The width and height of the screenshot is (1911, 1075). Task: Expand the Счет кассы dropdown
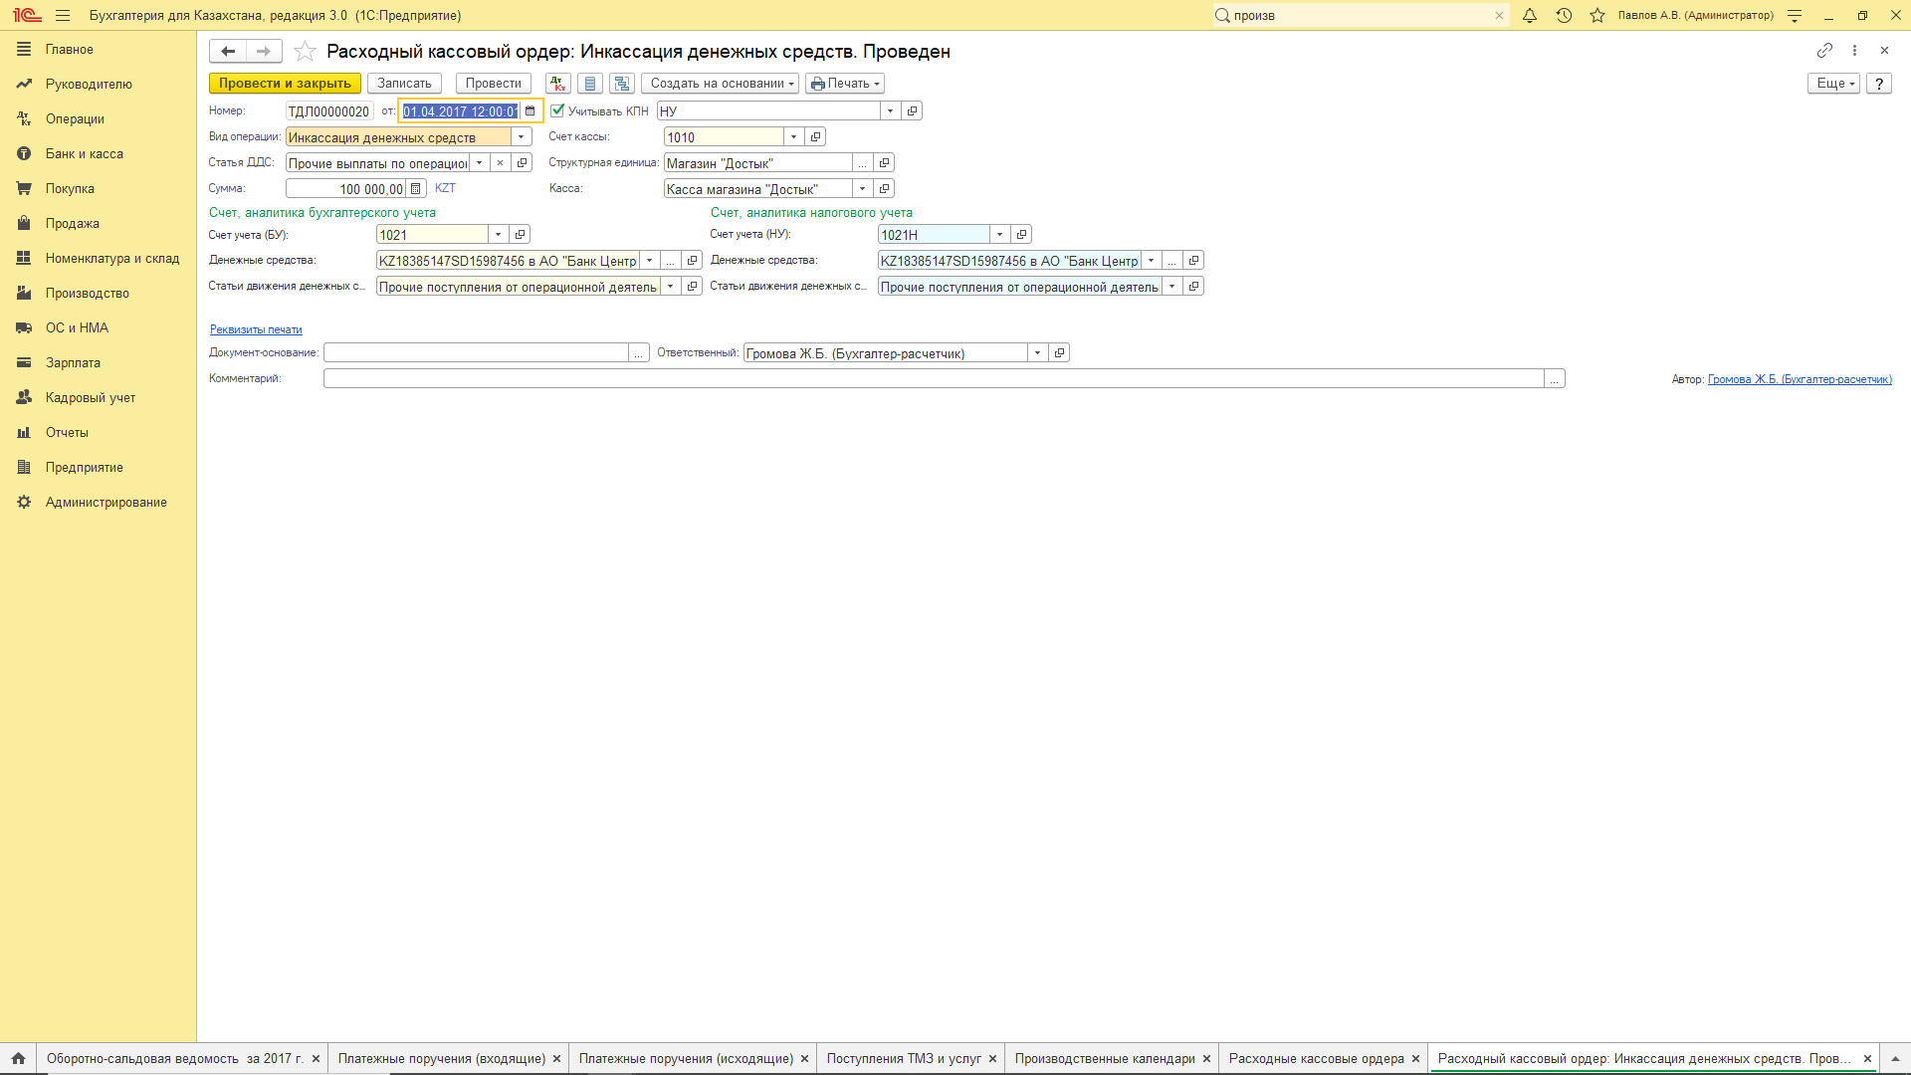click(793, 137)
